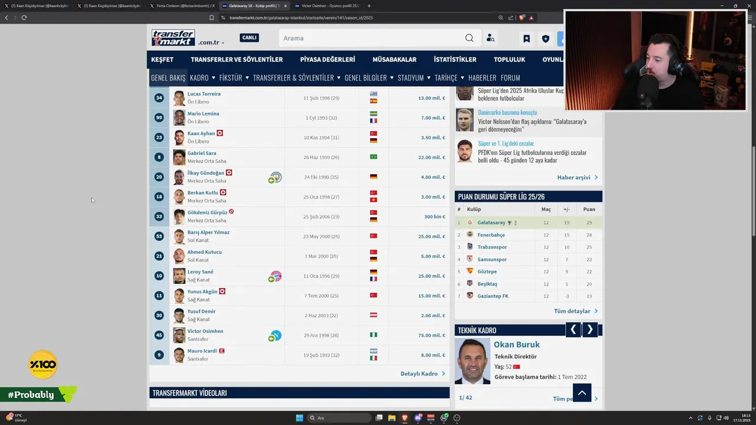756x425 pixels.
Task: Open the Windows Start menu
Action: (299, 418)
